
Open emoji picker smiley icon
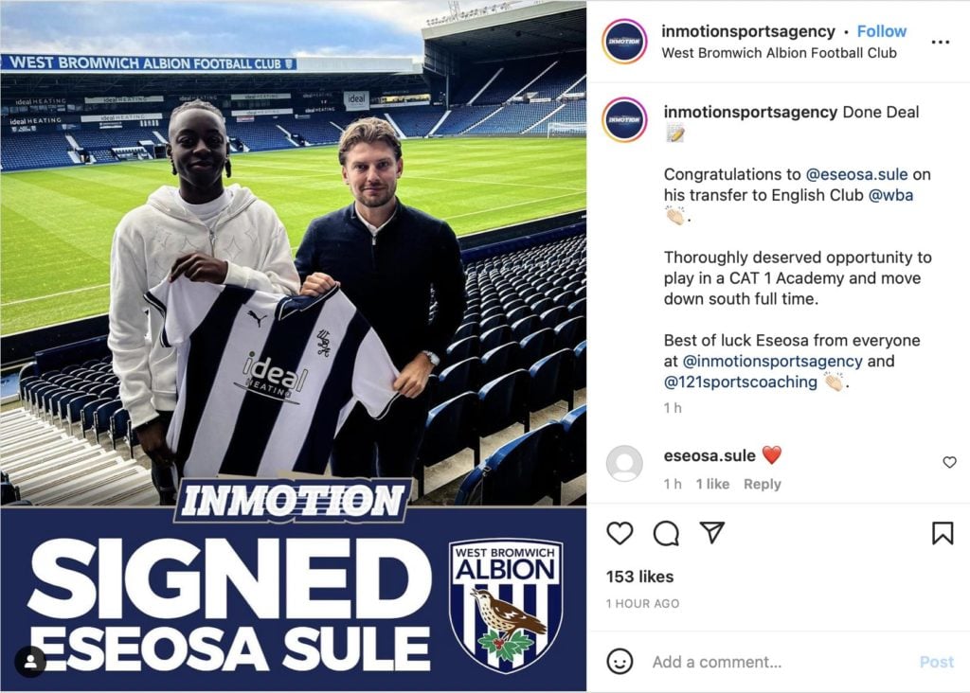click(x=620, y=662)
